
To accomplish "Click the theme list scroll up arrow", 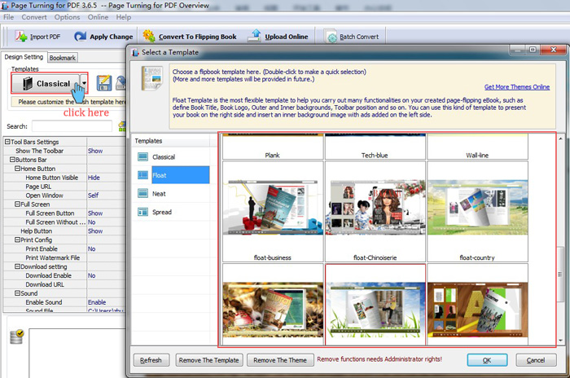I will pyautogui.click(x=560, y=138).
